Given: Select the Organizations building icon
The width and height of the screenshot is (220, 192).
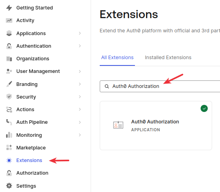Looking at the screenshot, I should [x=9, y=59].
